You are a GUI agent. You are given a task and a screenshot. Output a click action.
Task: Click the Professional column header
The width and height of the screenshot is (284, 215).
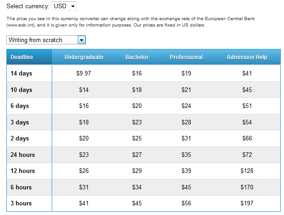point(186,57)
